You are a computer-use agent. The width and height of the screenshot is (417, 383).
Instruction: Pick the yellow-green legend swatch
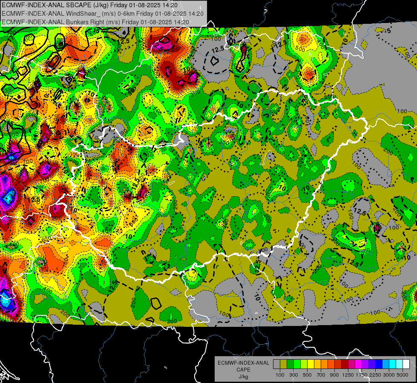click(304, 364)
